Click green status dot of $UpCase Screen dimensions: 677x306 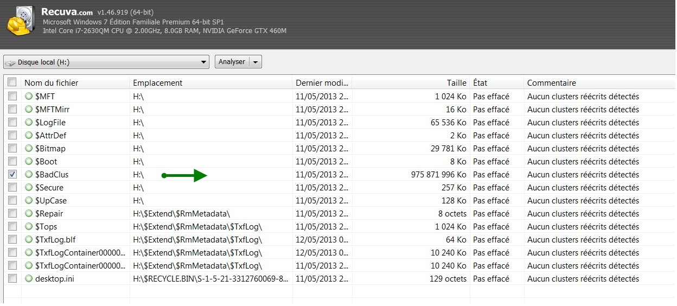29,201
